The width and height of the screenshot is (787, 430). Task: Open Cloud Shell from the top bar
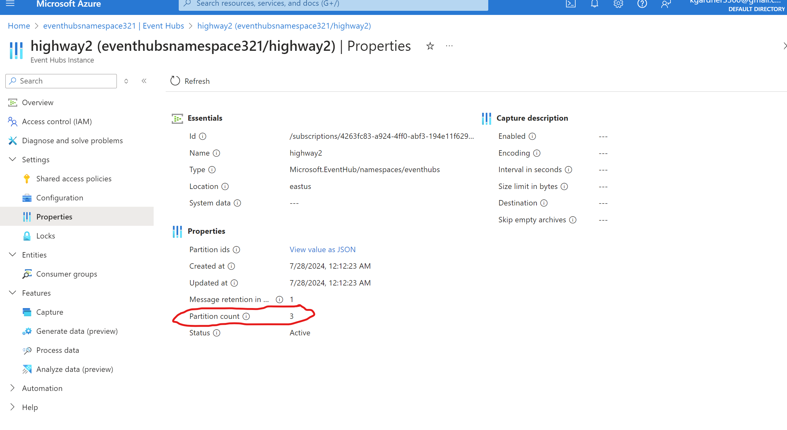[570, 4]
